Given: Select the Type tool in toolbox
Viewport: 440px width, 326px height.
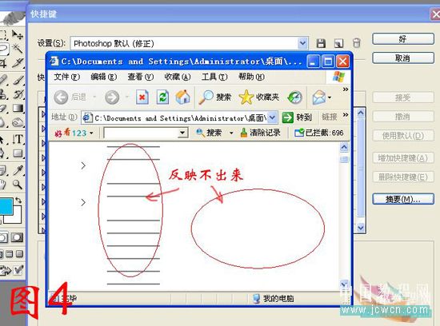Looking at the screenshot, I should tap(18, 139).
